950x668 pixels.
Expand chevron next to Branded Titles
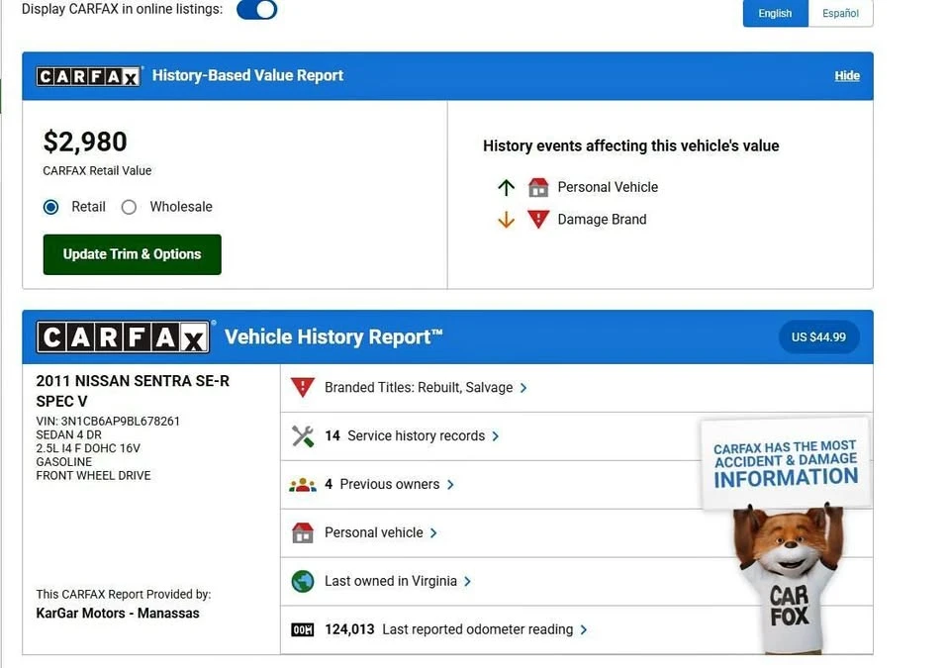[x=523, y=388]
